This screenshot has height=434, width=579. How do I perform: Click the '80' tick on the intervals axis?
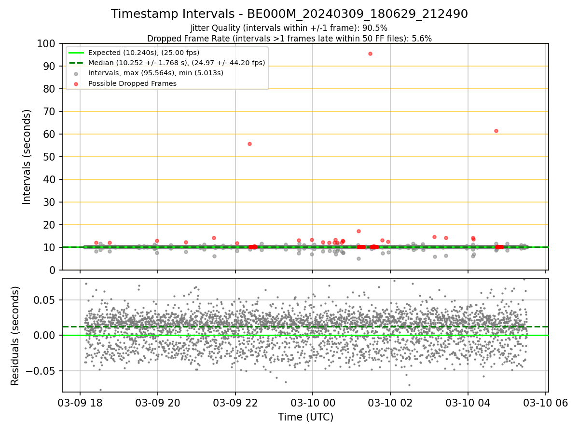click(49, 89)
